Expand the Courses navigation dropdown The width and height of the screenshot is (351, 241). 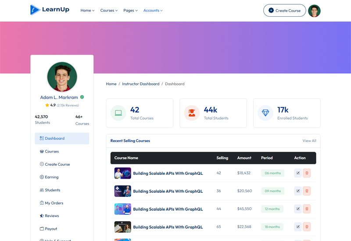pos(109,11)
